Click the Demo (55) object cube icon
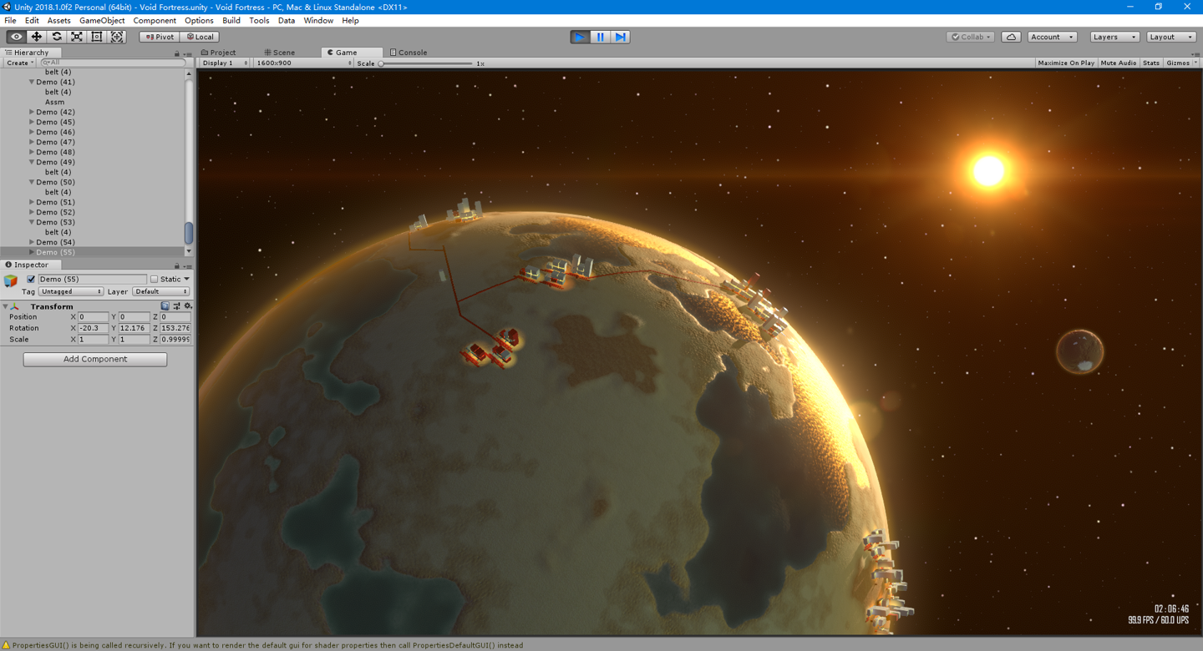 point(11,280)
